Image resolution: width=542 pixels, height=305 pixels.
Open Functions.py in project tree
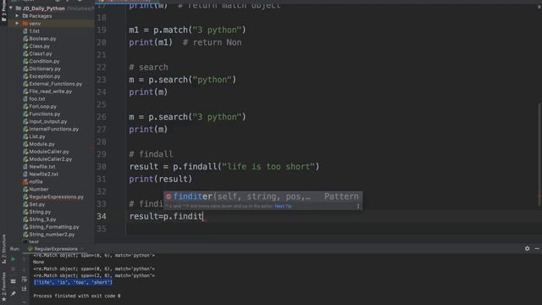pos(41,114)
